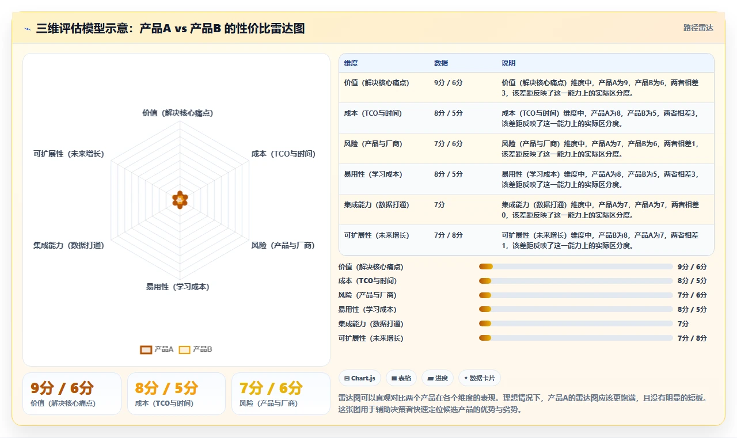Click the 9分 / 6分 table data cell

tap(449, 83)
